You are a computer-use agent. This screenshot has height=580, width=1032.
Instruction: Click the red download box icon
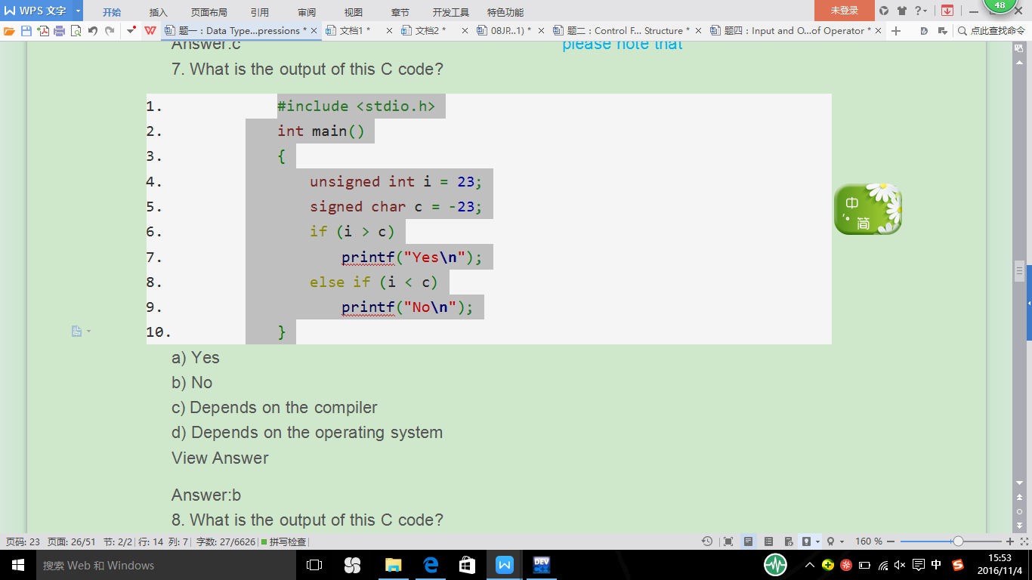947,11
